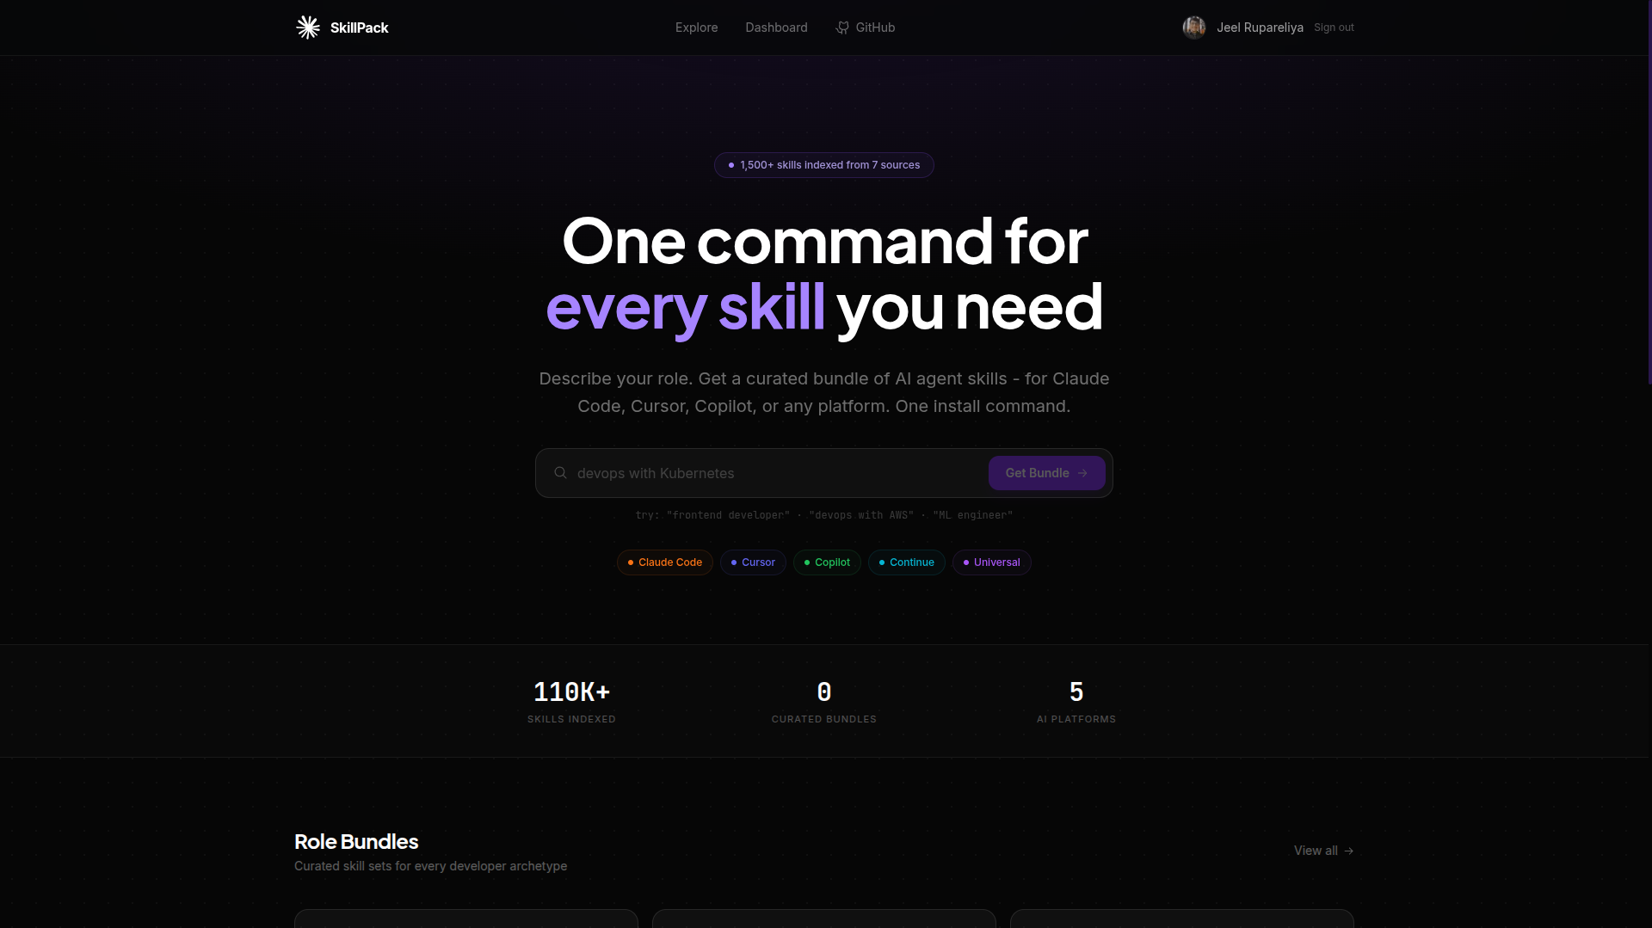The height and width of the screenshot is (928, 1652).
Task: Click the Jeel Rupareliya avatar picture
Action: tap(1194, 28)
